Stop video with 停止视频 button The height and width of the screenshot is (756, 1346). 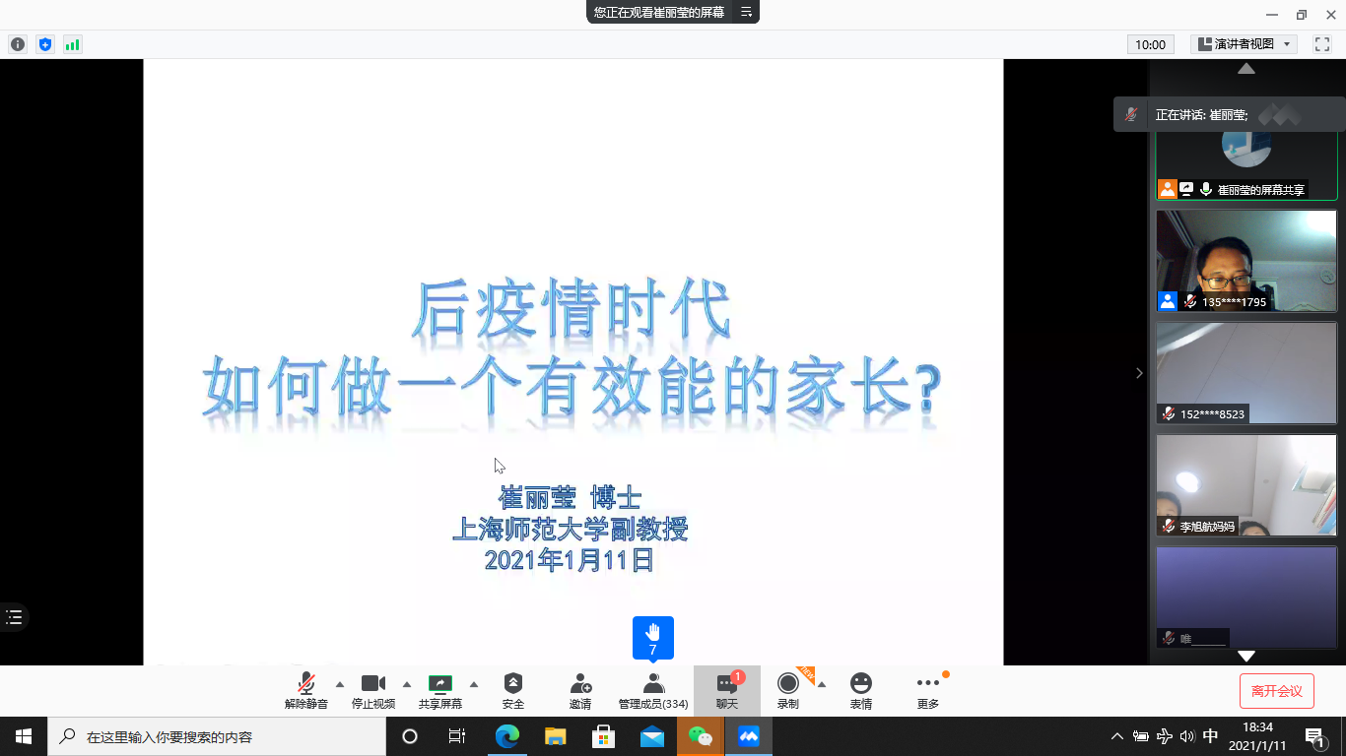point(373,690)
